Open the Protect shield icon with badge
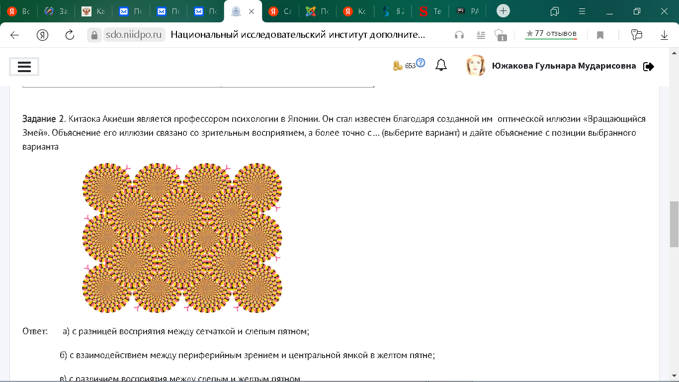Screen dimensions: 679x382 tap(500, 35)
